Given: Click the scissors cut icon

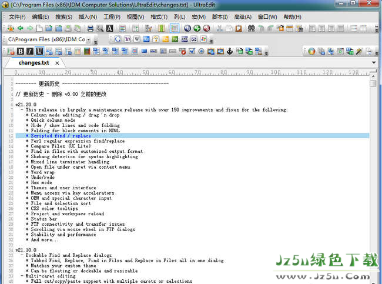Looking at the screenshot, I should tap(220, 28).
